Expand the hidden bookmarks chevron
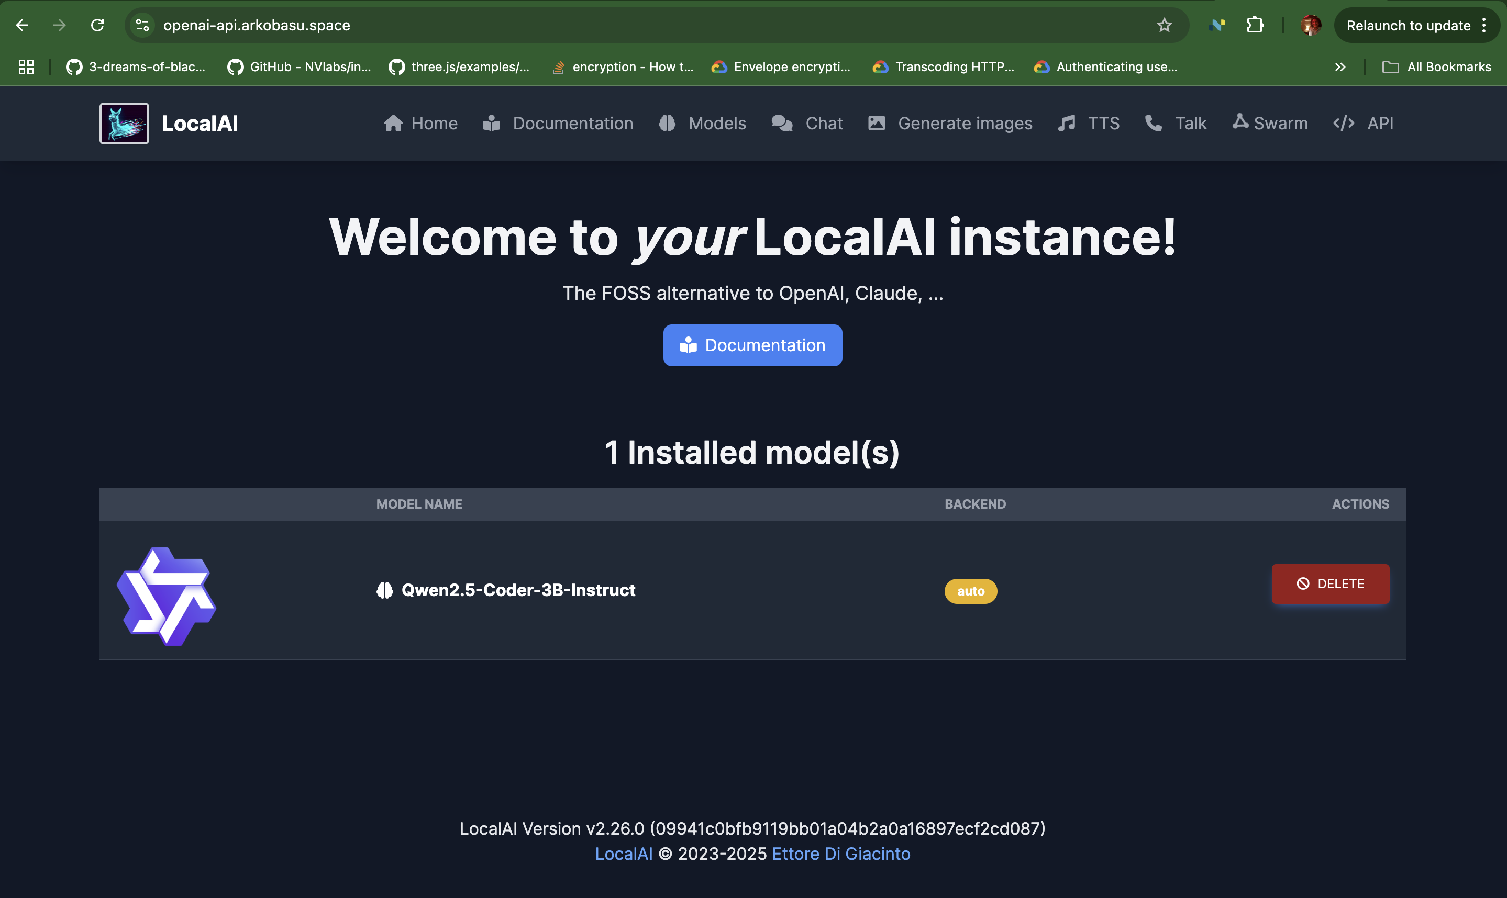Viewport: 1507px width, 898px height. (1340, 66)
